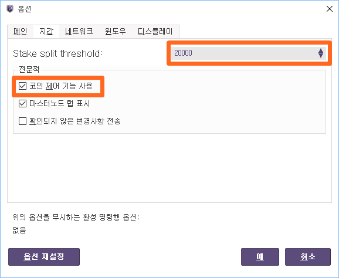The height and width of the screenshot is (278, 339).
Task: Go to the 윈도우 tab
Action: [115, 32]
